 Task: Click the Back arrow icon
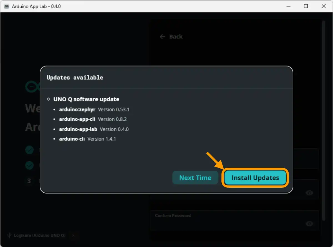tap(162, 36)
